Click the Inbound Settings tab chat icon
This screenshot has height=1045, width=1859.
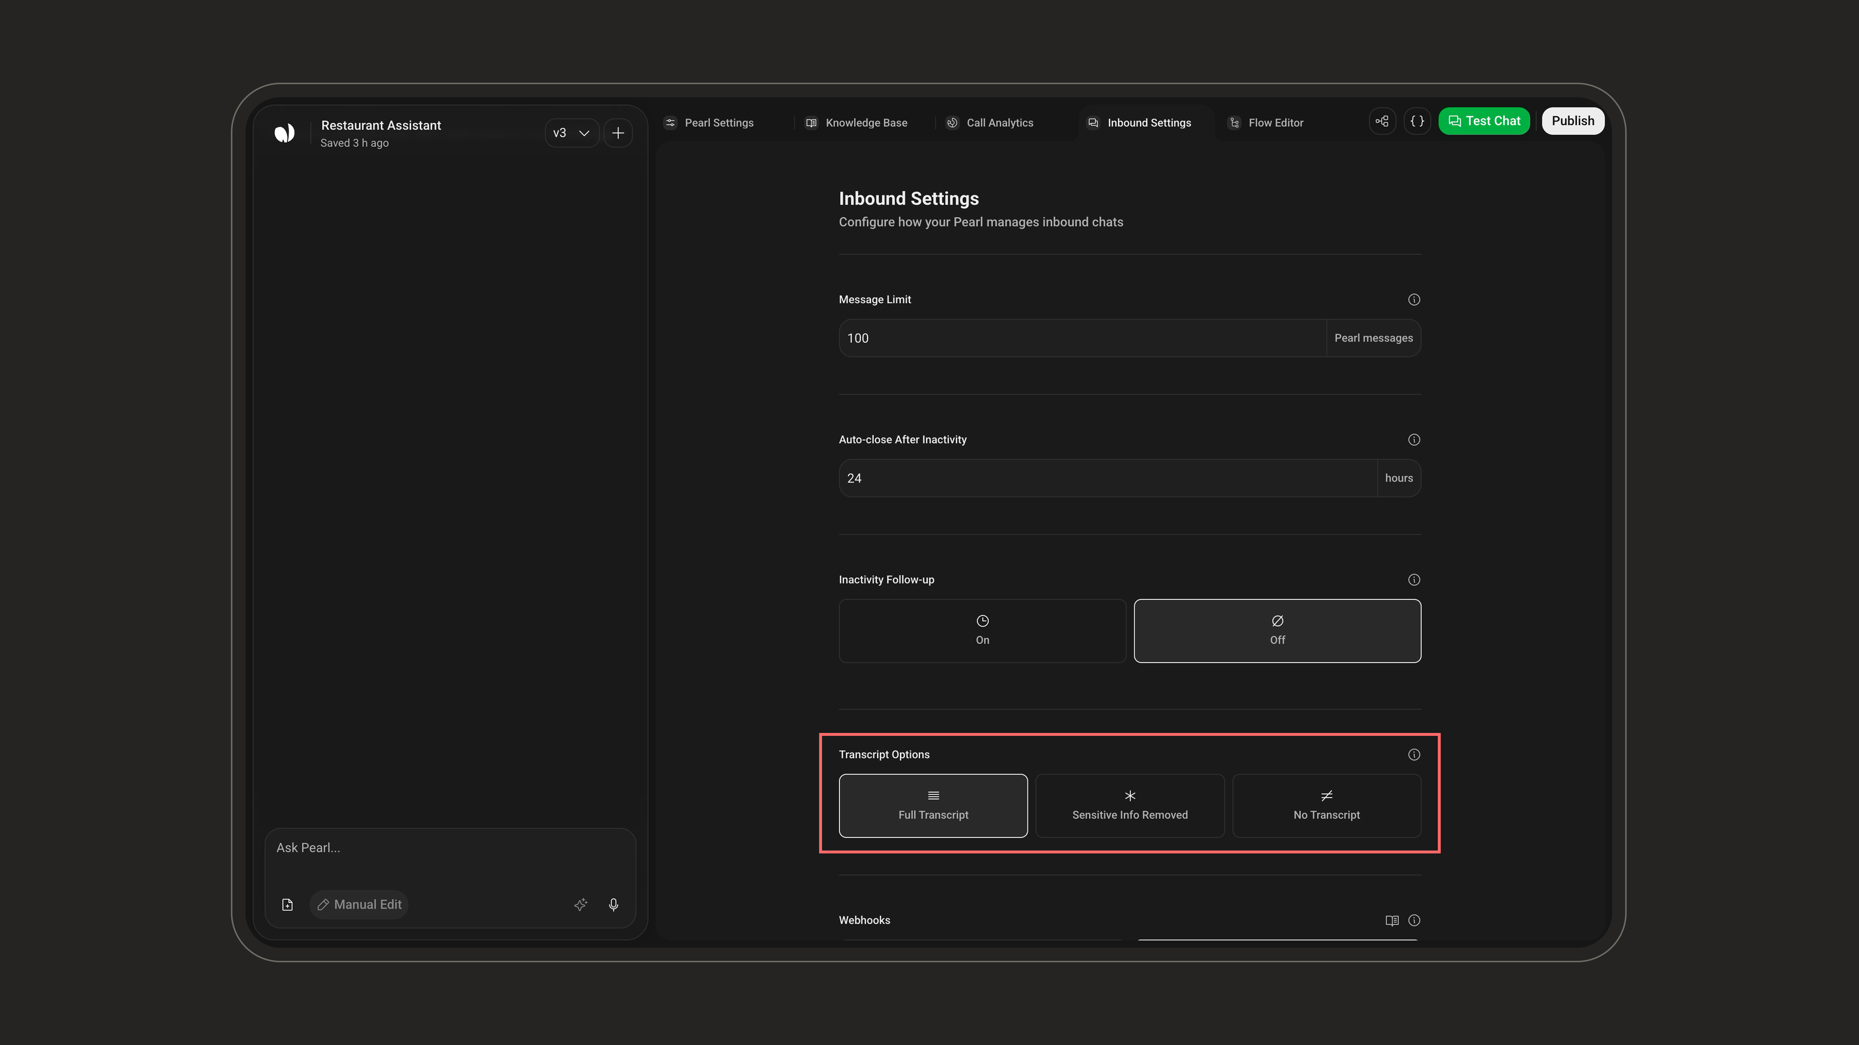(1093, 123)
